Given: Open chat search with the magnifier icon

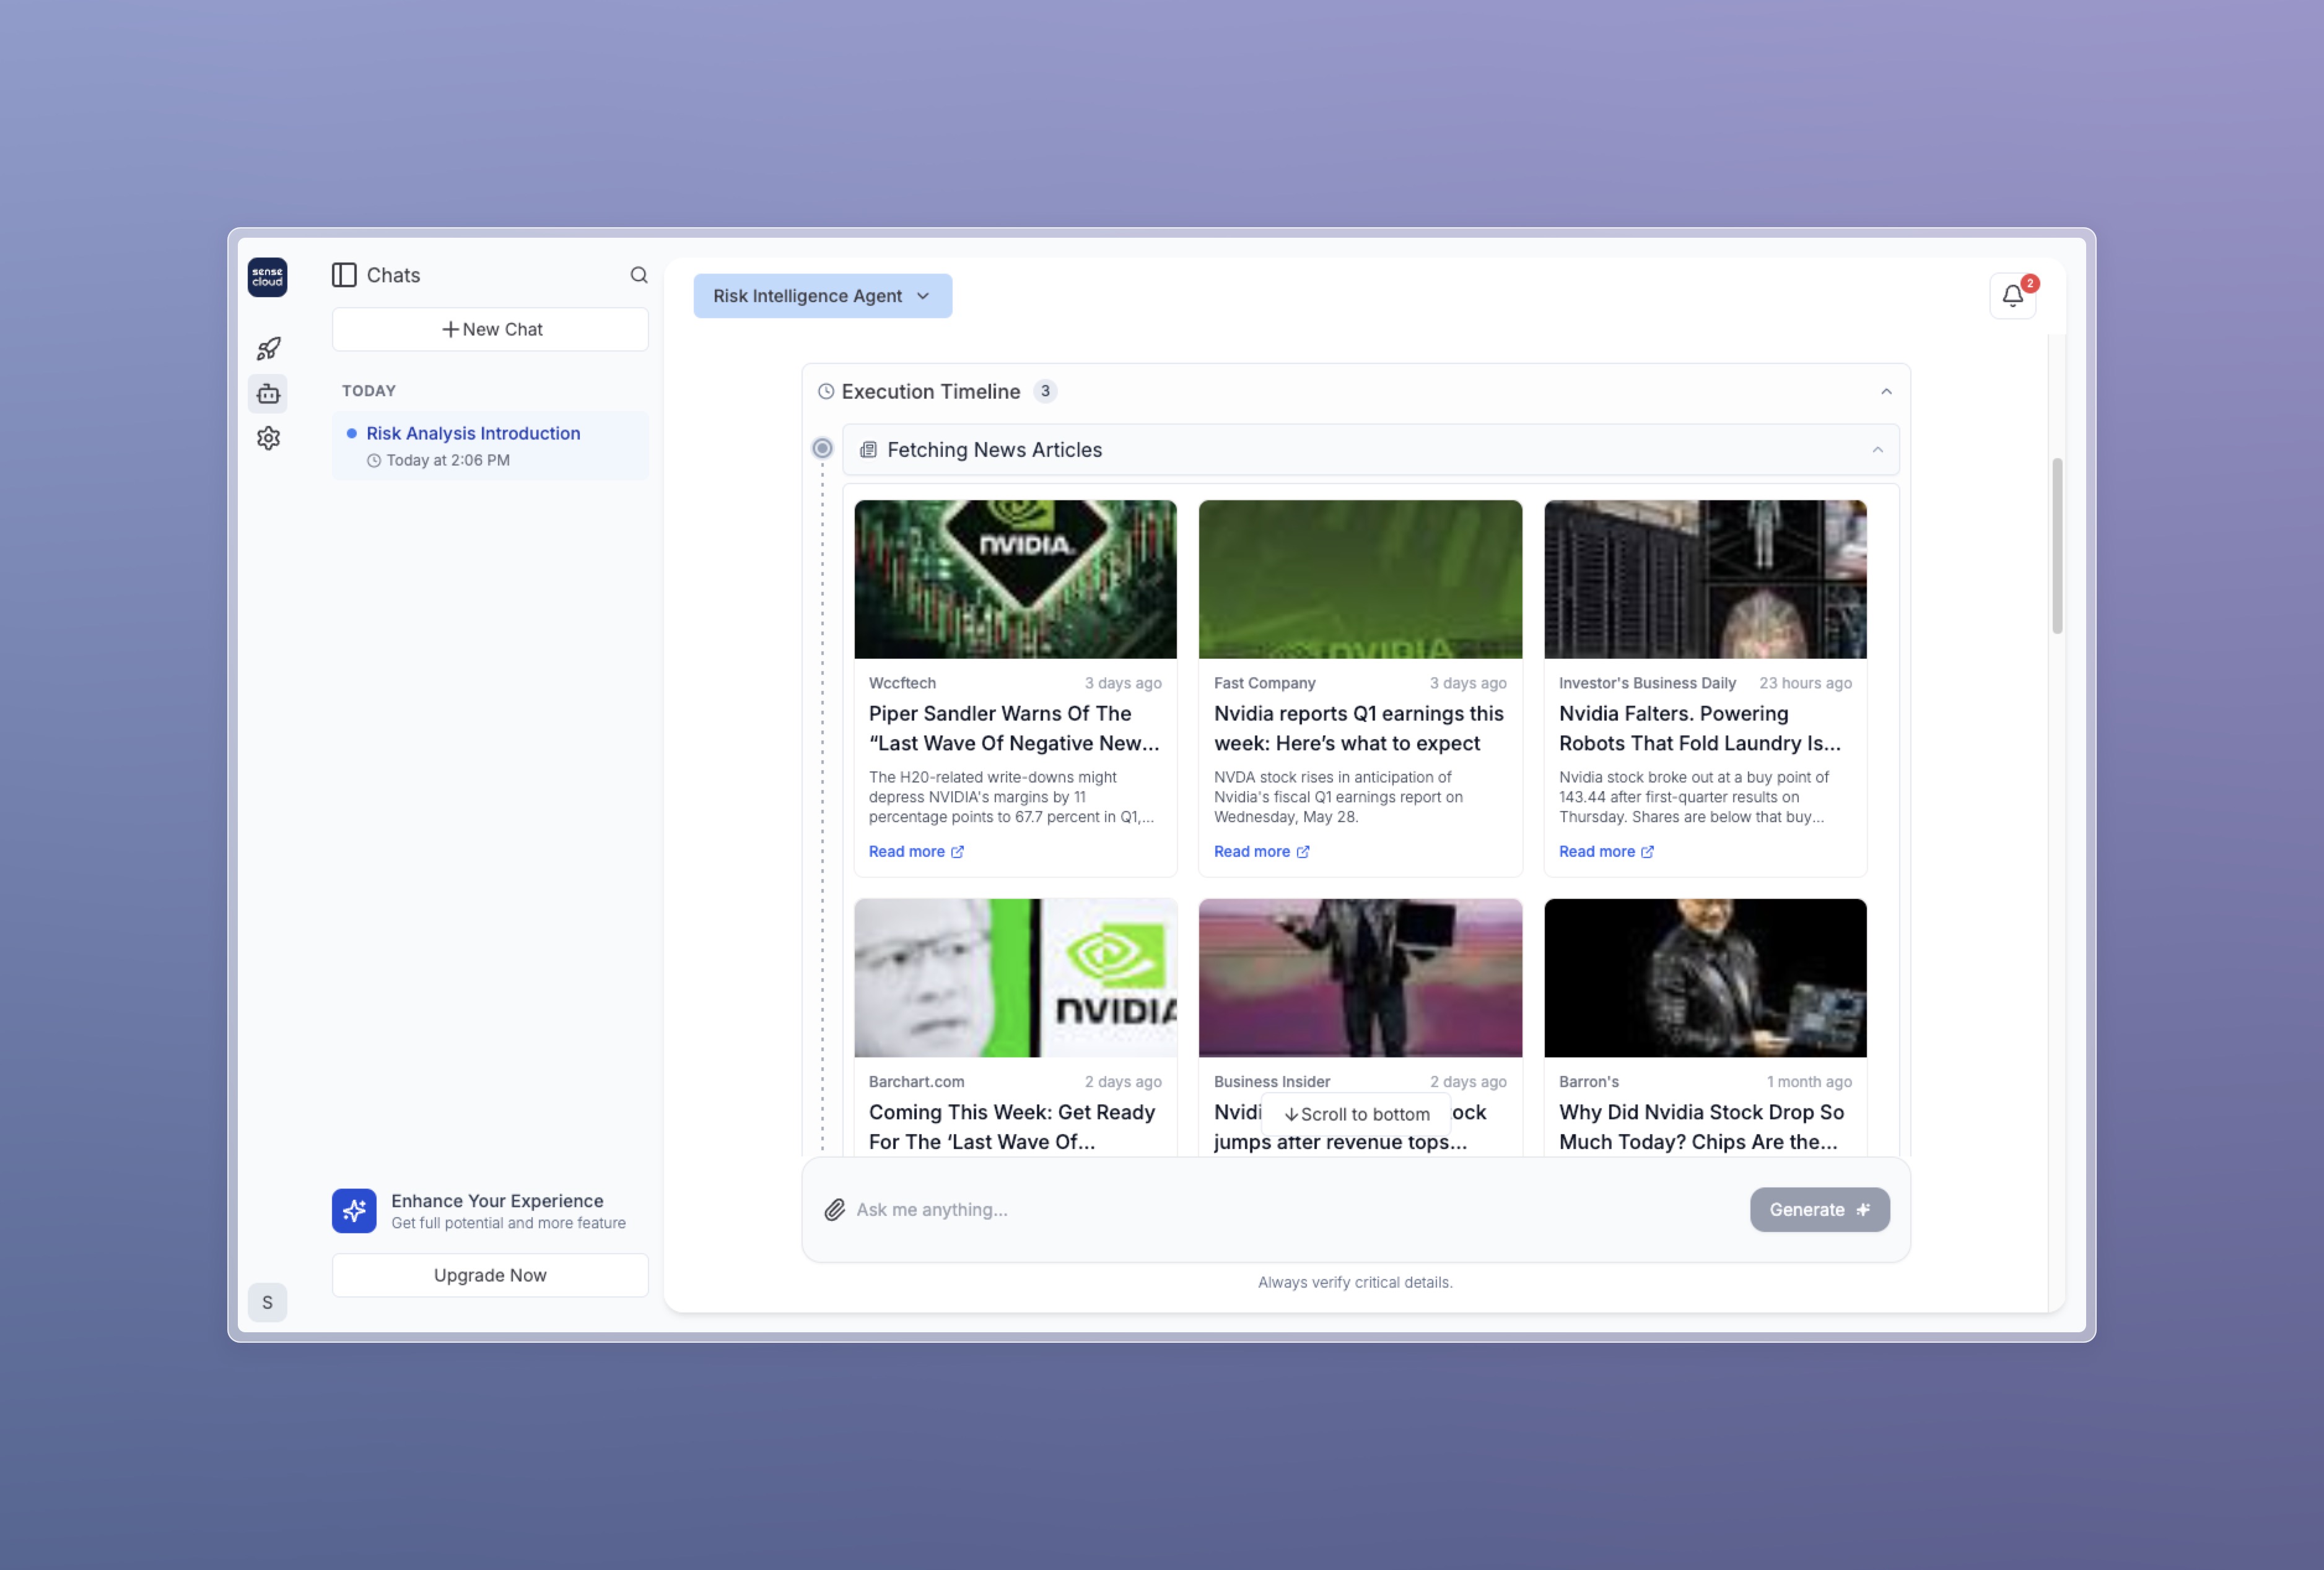Looking at the screenshot, I should [639, 274].
